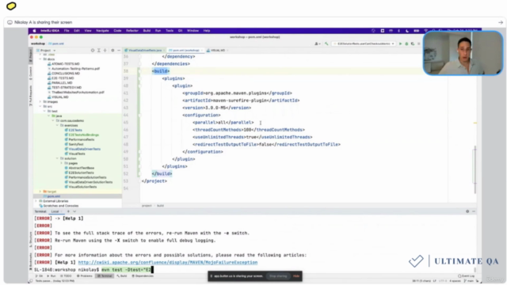Click the workshop breadcrumb in navigation bar
This screenshot has width=507, height=285.
tap(38, 44)
